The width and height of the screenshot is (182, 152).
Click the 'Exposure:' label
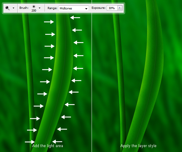point(98,8)
